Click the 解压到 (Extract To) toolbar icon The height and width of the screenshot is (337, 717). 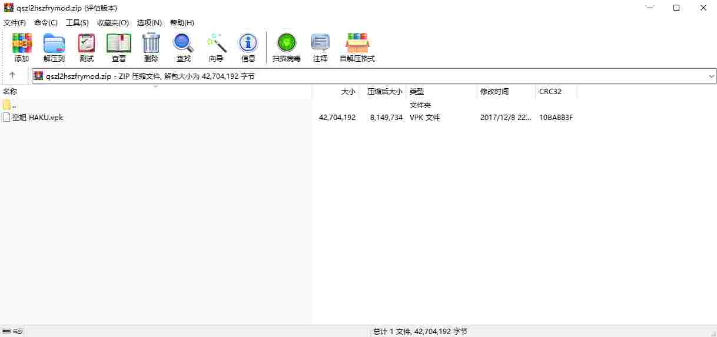pos(54,44)
